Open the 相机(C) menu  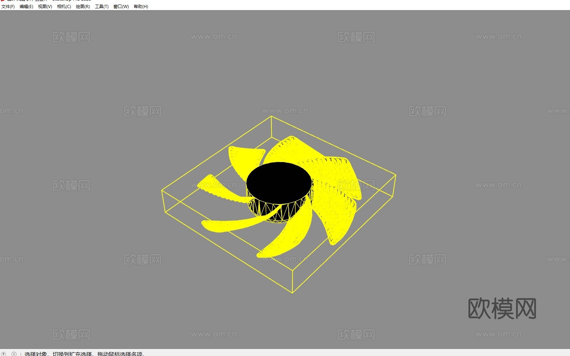(x=64, y=7)
